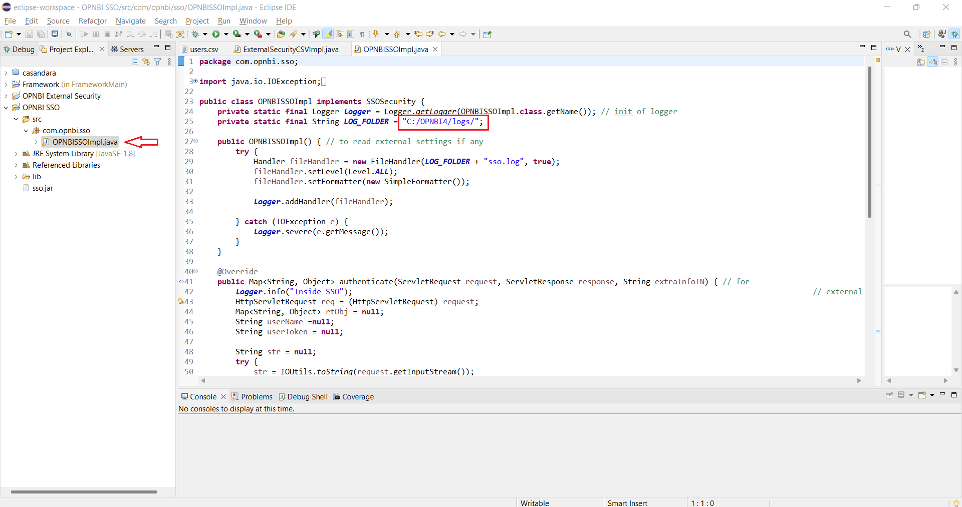Click the Save All toolbar icon
The width and height of the screenshot is (962, 507).
click(41, 34)
